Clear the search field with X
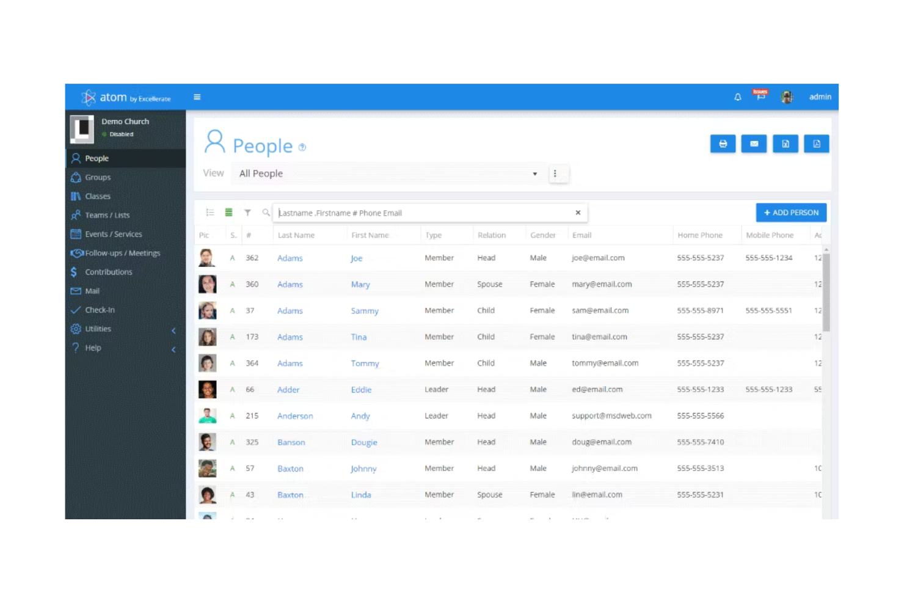904x603 pixels. tap(578, 213)
